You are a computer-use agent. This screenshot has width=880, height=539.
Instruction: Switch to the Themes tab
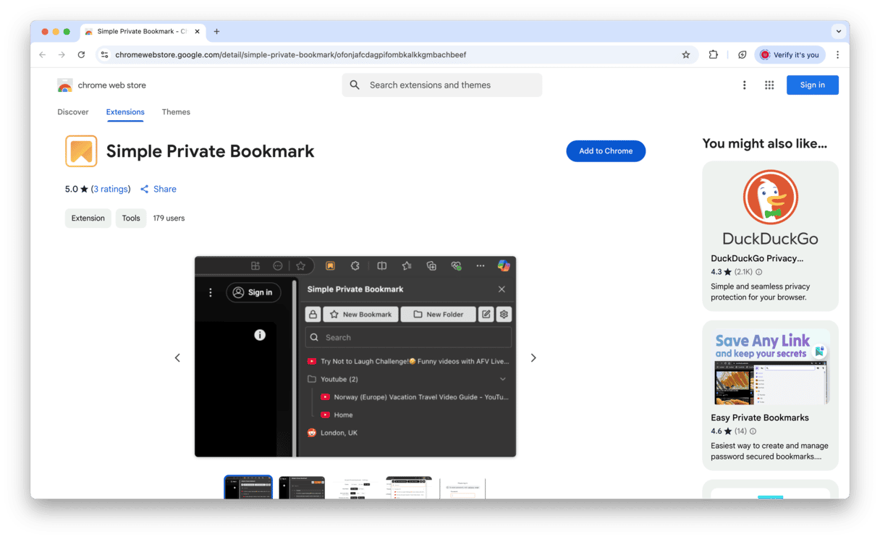[x=176, y=112]
